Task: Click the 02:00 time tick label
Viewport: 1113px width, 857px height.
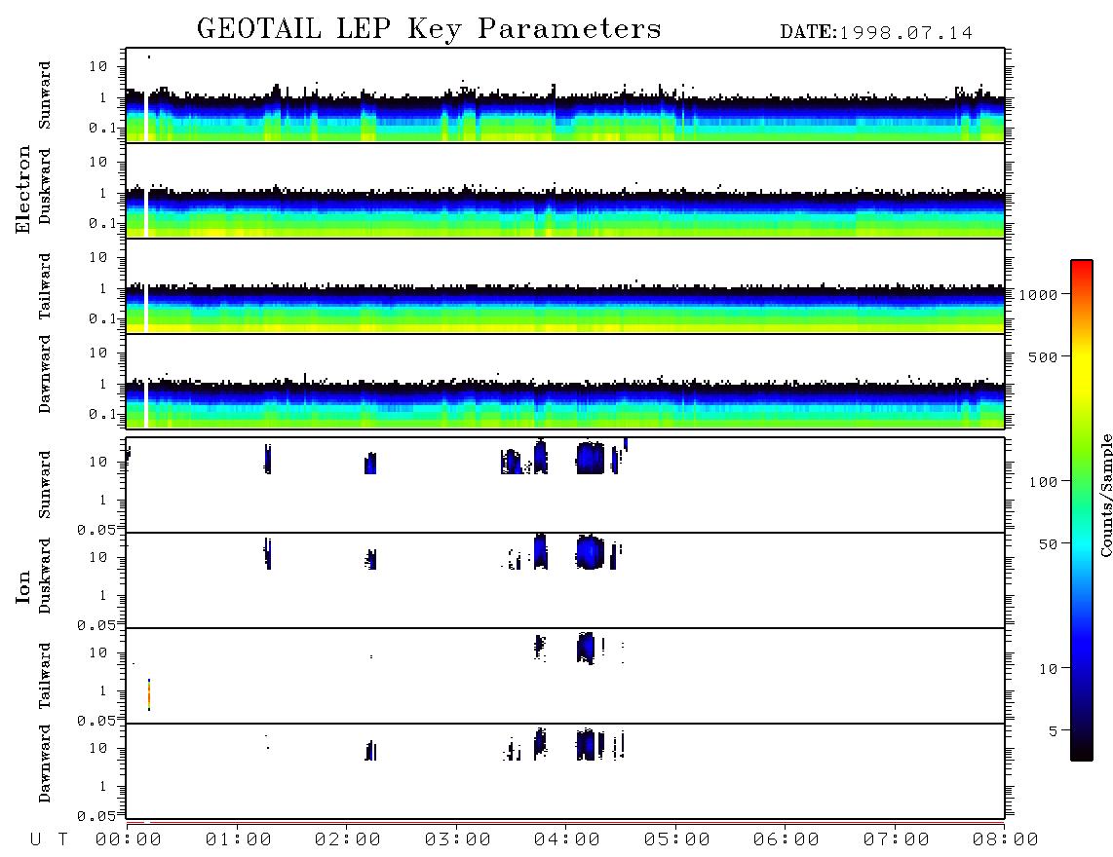Action: [348, 840]
